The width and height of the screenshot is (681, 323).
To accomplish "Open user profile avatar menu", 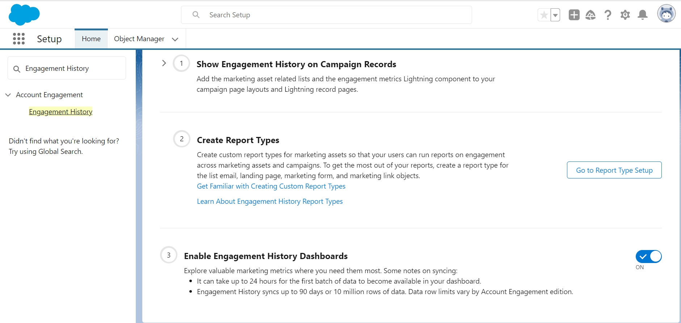I will click(667, 14).
